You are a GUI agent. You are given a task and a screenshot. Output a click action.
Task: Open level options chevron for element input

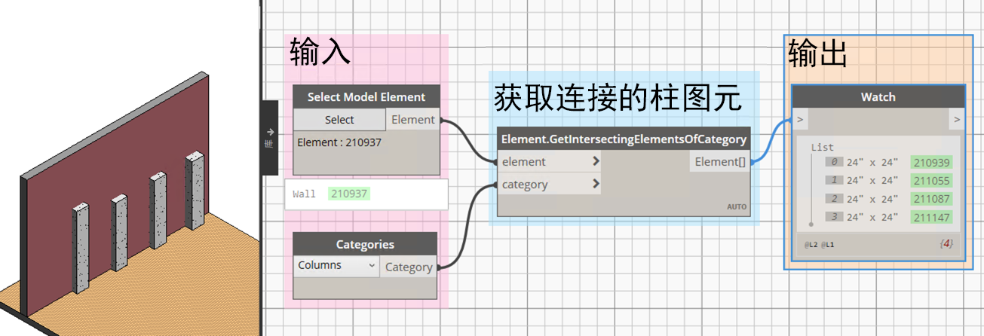coord(596,161)
